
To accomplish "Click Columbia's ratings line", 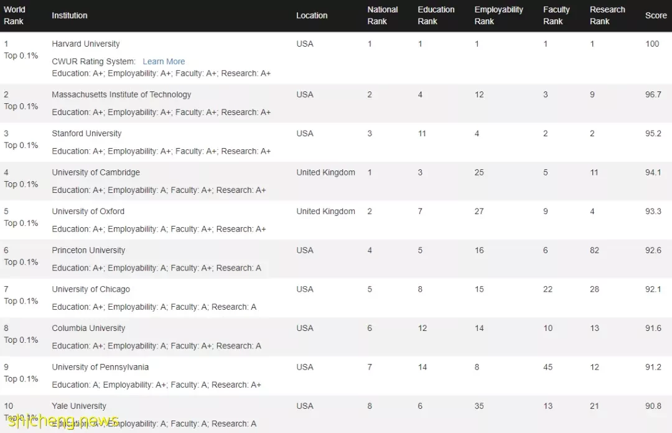I will tap(156, 346).
